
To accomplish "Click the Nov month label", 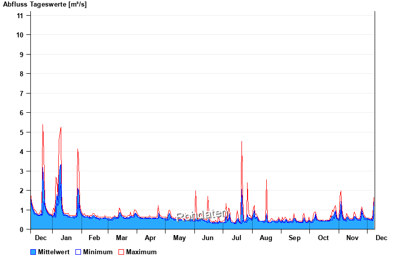I will [352, 238].
